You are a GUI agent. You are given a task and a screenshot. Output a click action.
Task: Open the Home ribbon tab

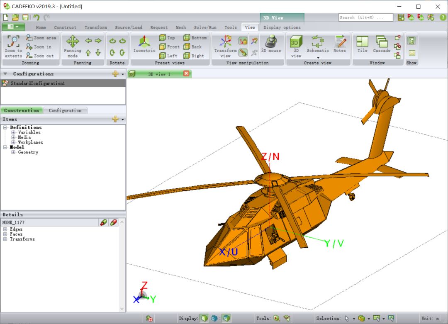[x=41, y=27]
